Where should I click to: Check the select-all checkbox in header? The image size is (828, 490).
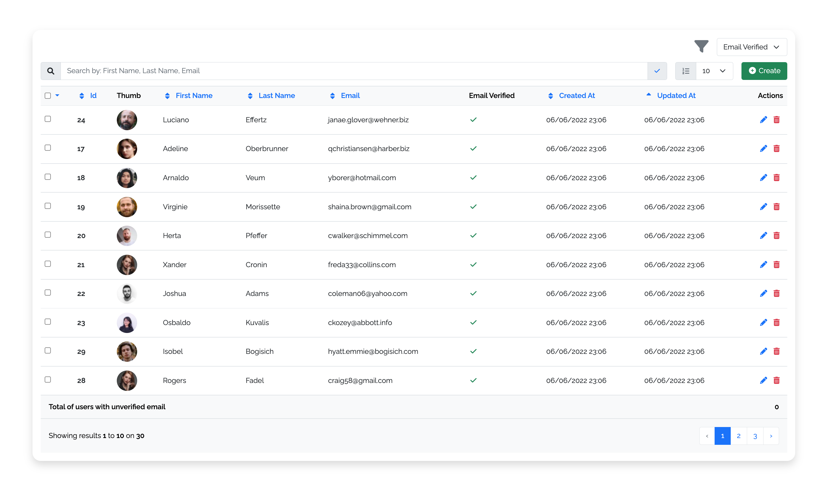pyautogui.click(x=48, y=95)
